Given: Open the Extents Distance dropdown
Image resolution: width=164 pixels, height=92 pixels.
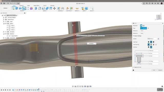Looking at the screenshot, I should pos(152,39).
